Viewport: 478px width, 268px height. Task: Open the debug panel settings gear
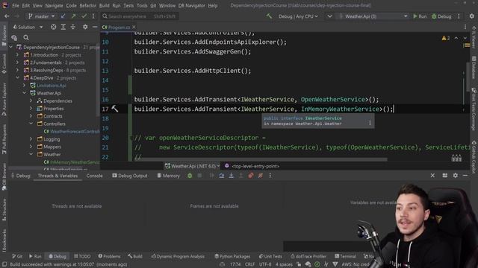coord(455,176)
